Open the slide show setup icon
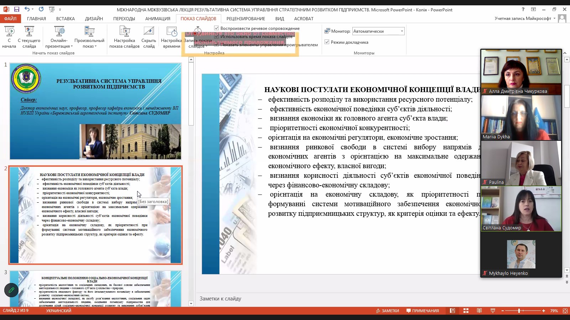Screen dimensions: 570x320 coord(124,32)
